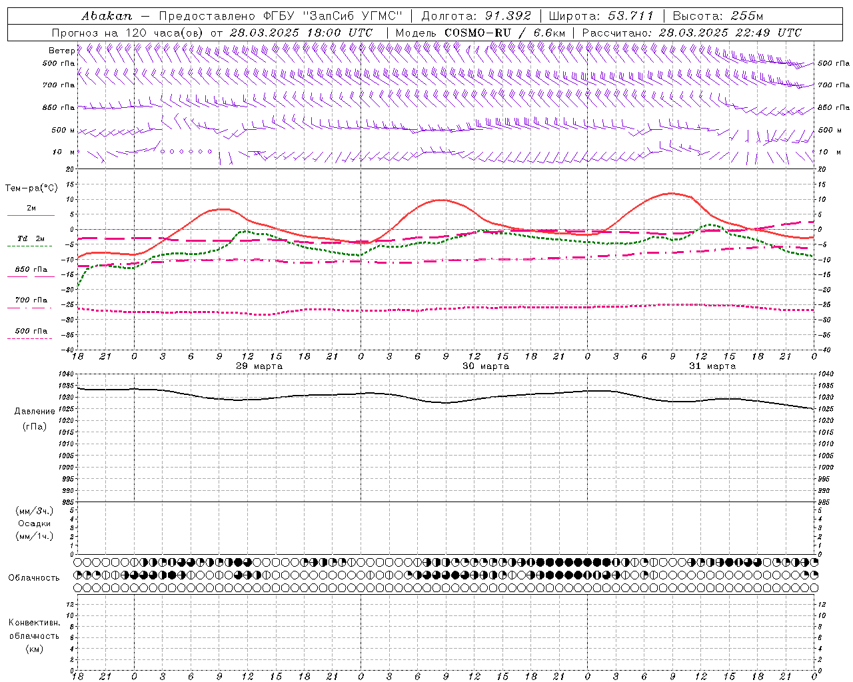This screenshot has height=682, width=853.
Task: Click the dotted line sample under legend "500 гПа"
Action: 29,338
